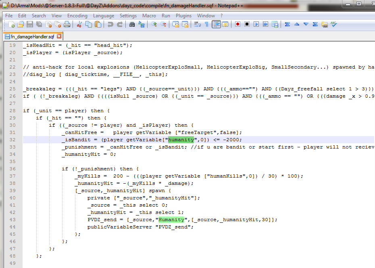Undo last action with Undo arrow
Viewport: 375px width, 268px height.
point(110,24)
